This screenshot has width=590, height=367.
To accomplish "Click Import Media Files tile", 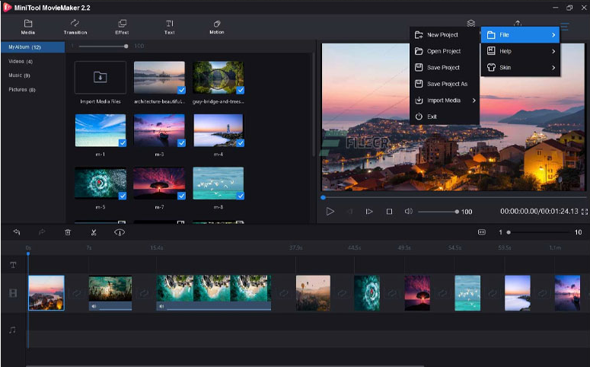I will 100,78.
